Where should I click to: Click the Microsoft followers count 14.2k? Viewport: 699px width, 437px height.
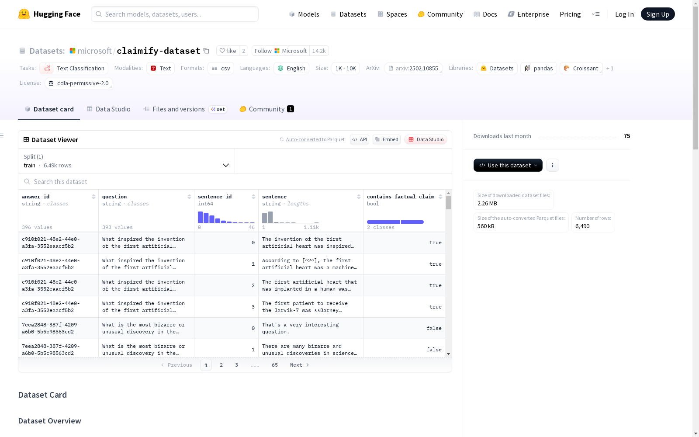[x=319, y=51]
